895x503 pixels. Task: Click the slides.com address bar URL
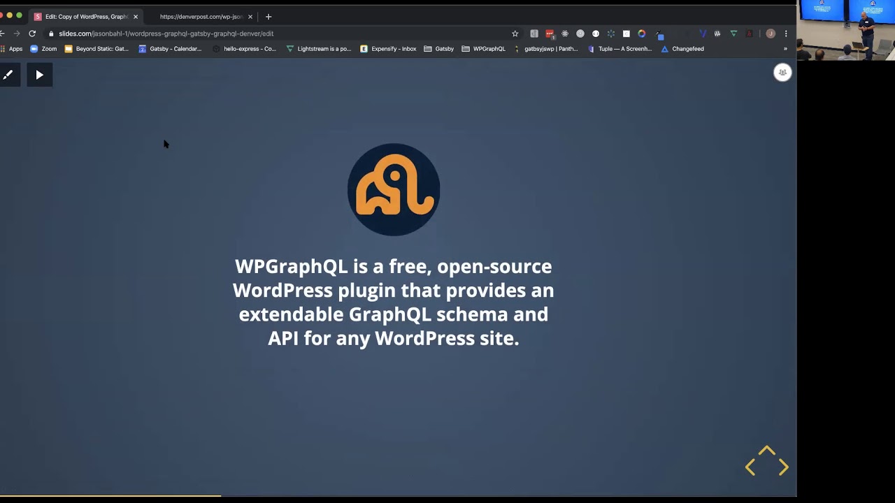166,34
